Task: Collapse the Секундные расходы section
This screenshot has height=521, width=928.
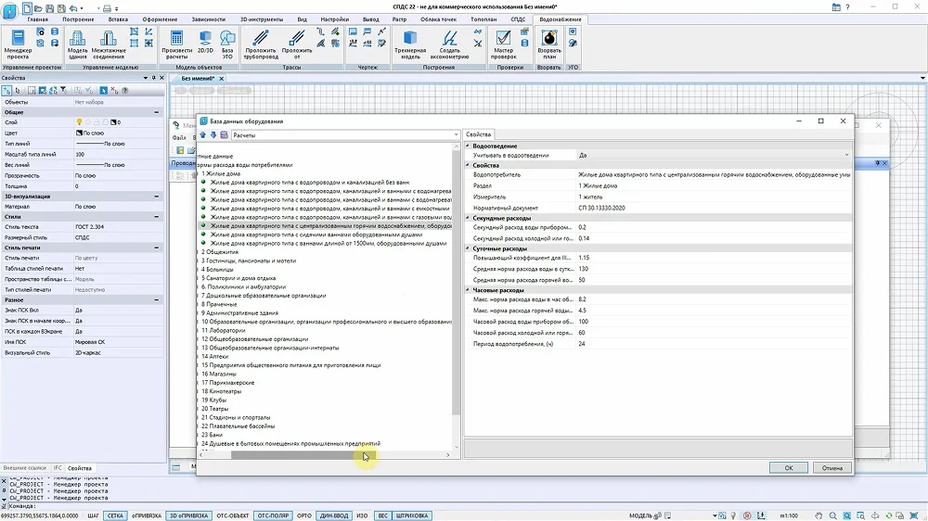Action: [468, 218]
